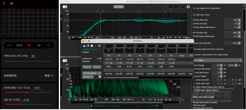Delete filters with the red X icon

click(x=96, y=46)
